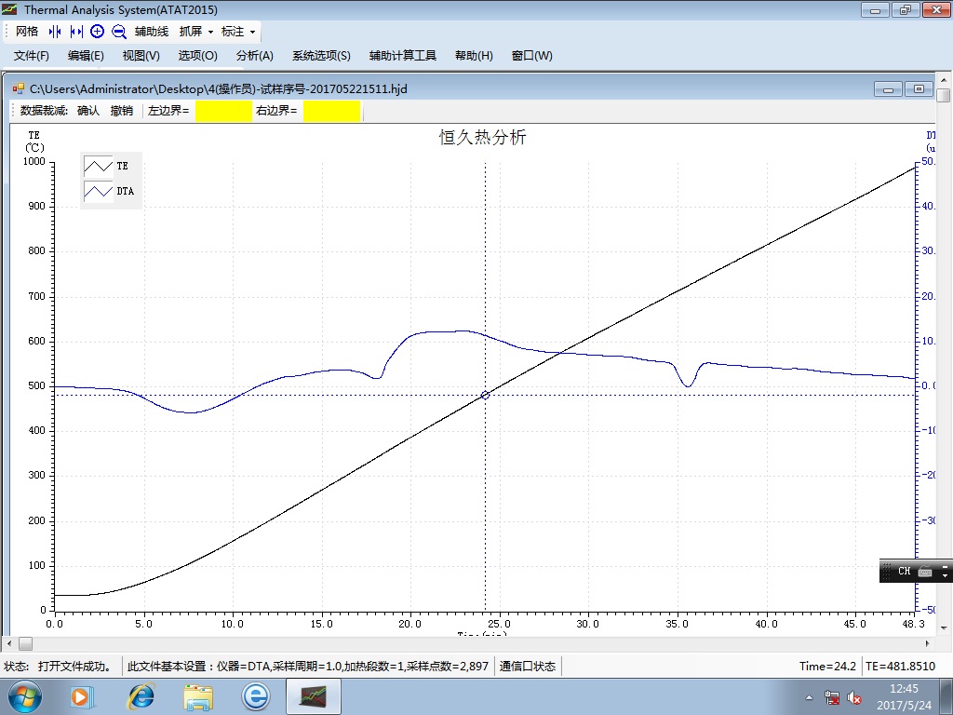
Task: Click the 确认 confirm button for data trimming
Action: coord(88,111)
